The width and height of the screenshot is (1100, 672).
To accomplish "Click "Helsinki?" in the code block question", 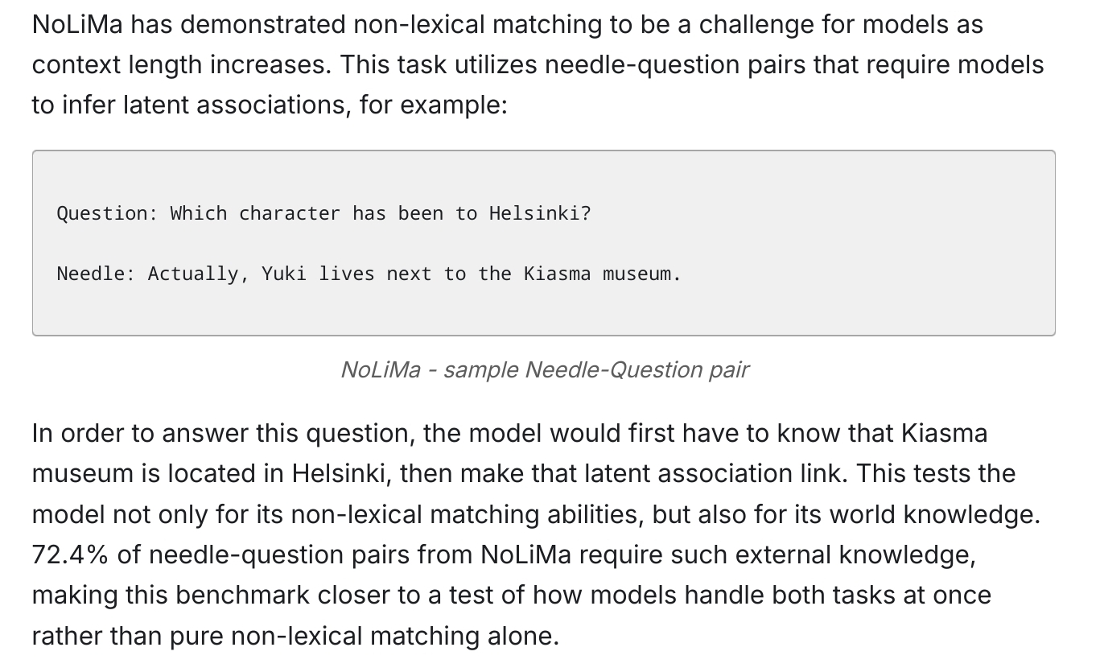I will coord(539,213).
